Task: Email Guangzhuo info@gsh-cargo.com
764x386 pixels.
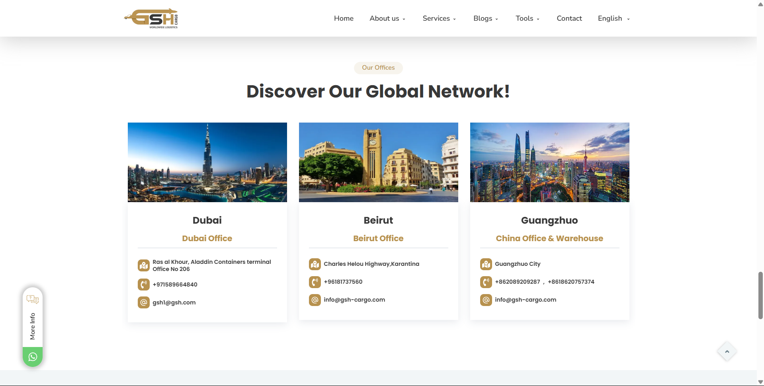Action: point(526,300)
